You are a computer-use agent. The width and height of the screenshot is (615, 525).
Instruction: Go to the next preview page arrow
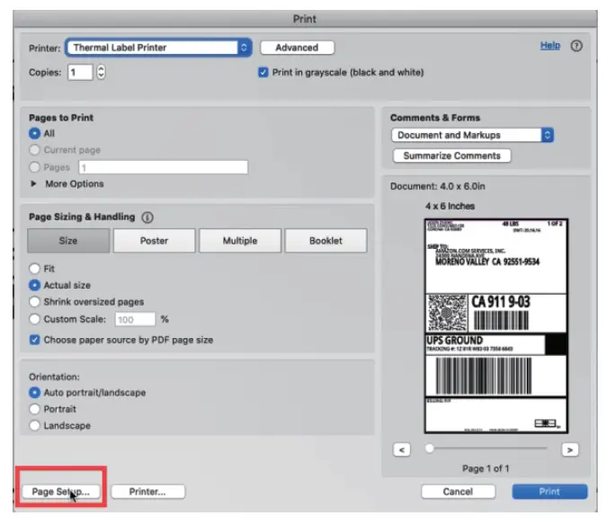(570, 449)
